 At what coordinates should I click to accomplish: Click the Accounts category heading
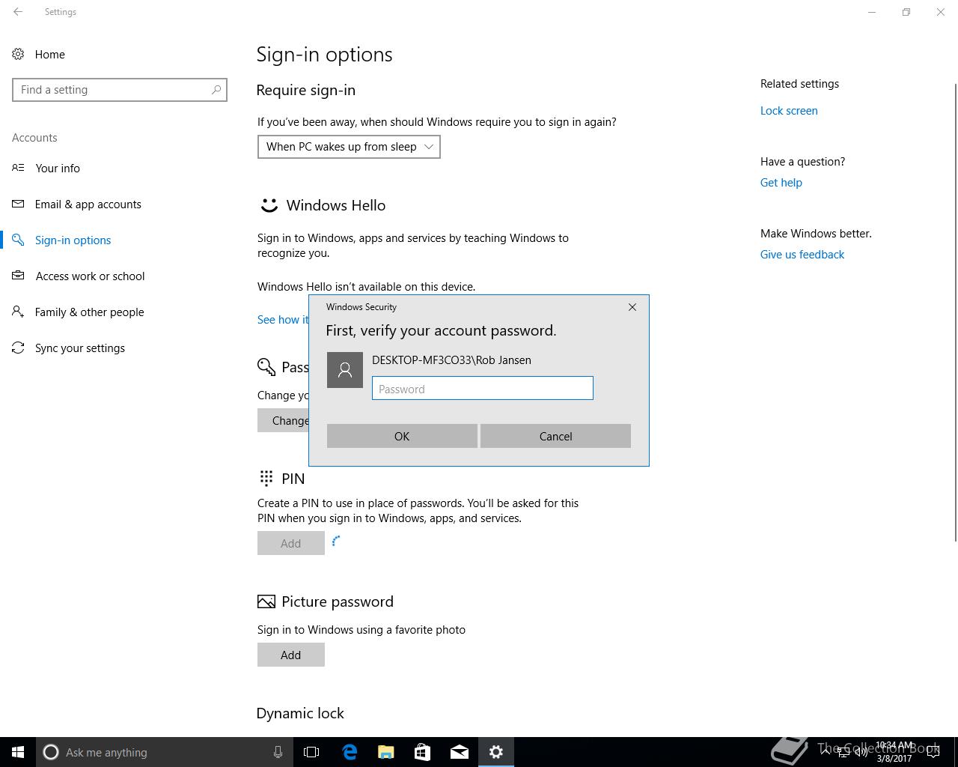point(34,138)
